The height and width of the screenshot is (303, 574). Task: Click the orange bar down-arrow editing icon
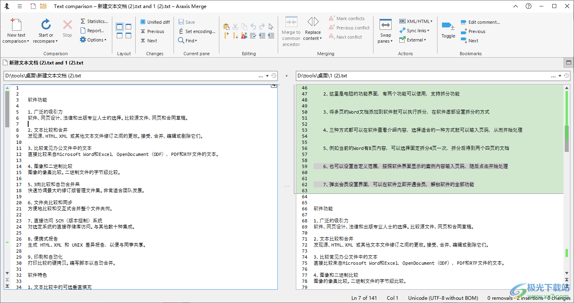pyautogui.click(x=235, y=35)
